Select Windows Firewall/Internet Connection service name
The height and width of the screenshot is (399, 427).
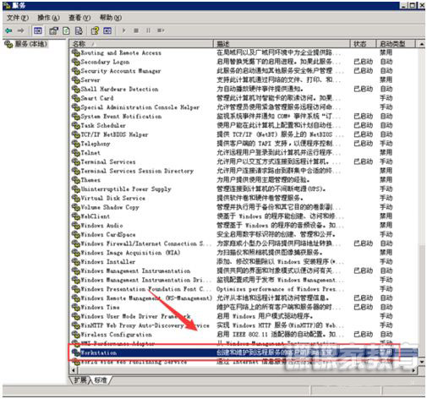(145, 243)
